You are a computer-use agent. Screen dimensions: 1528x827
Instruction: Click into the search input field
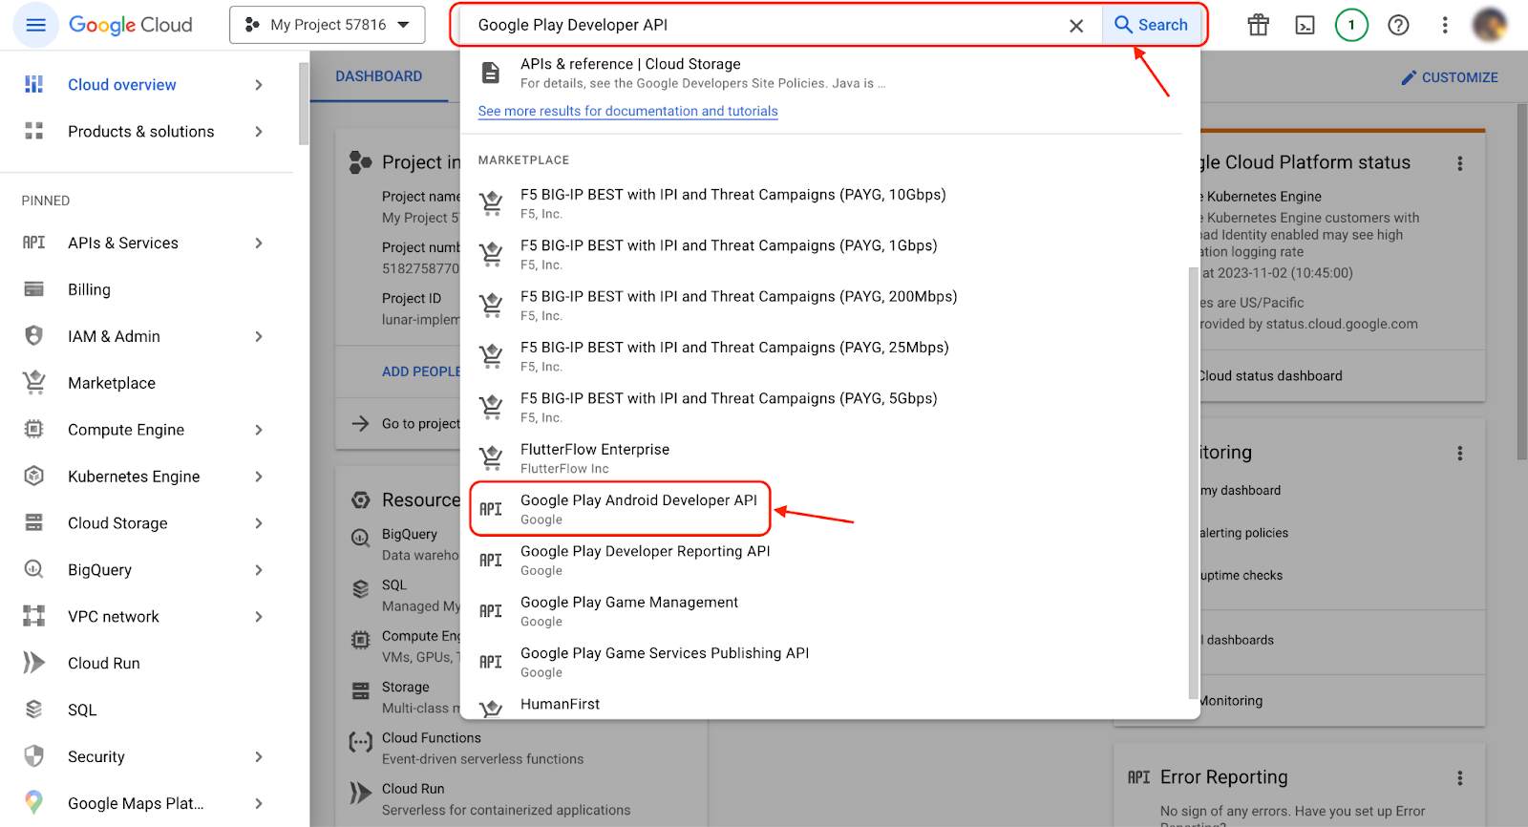[764, 25]
